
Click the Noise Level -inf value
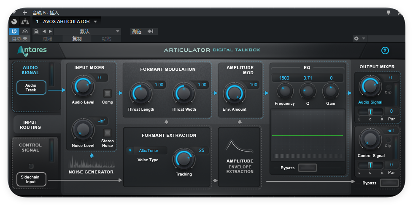tap(101, 121)
